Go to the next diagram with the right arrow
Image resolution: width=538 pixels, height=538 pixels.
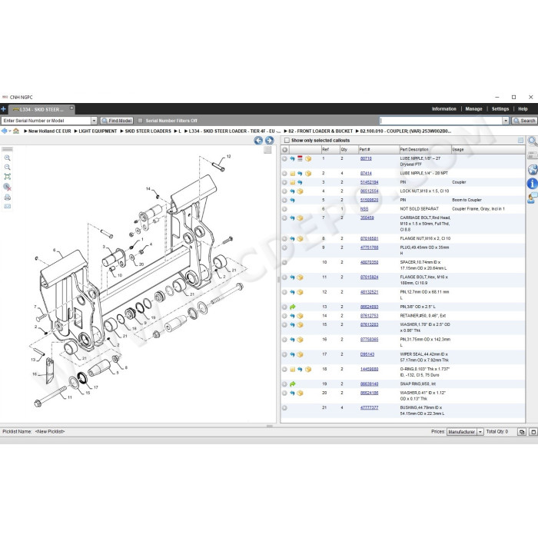pyautogui.click(x=269, y=140)
